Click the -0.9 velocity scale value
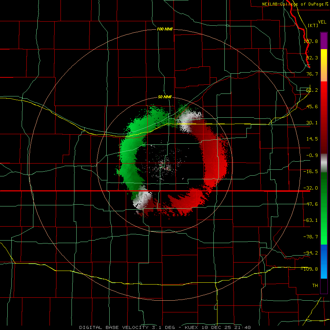 312,155
